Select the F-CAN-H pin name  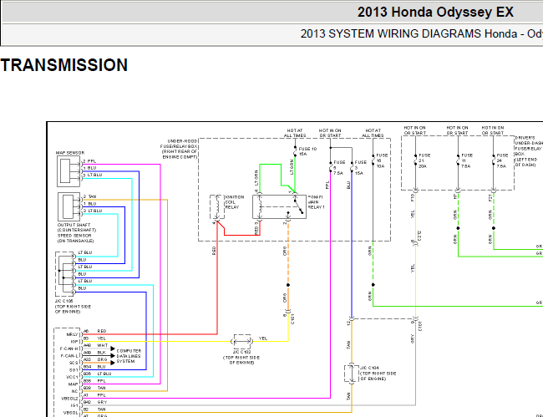[x=69, y=348]
